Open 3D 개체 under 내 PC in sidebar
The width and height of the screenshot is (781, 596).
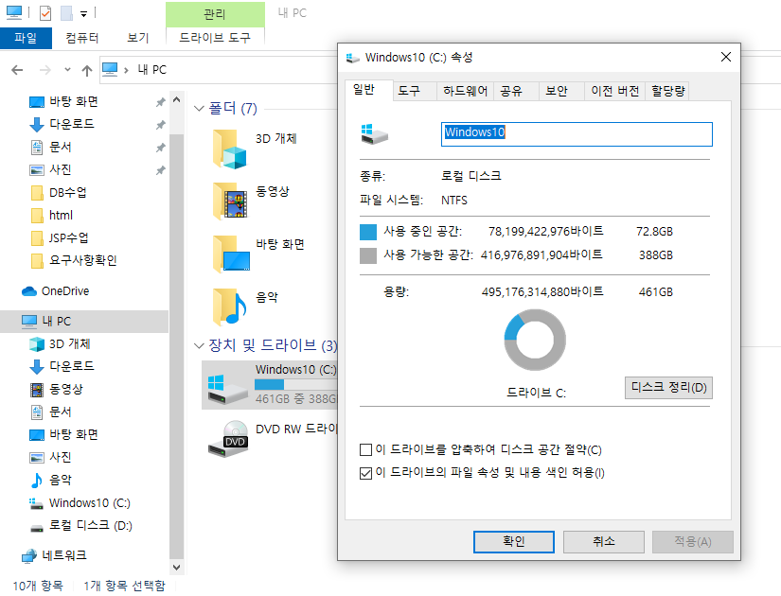[70, 344]
